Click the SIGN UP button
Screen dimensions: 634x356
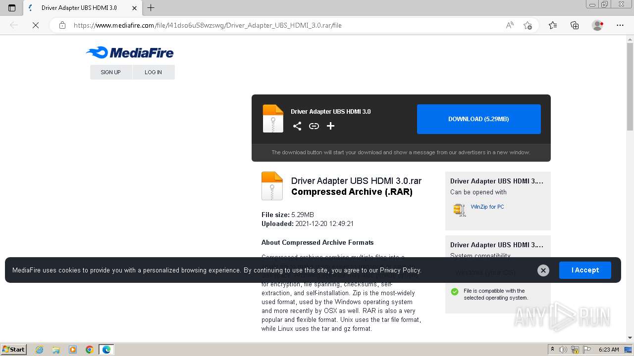point(110,72)
